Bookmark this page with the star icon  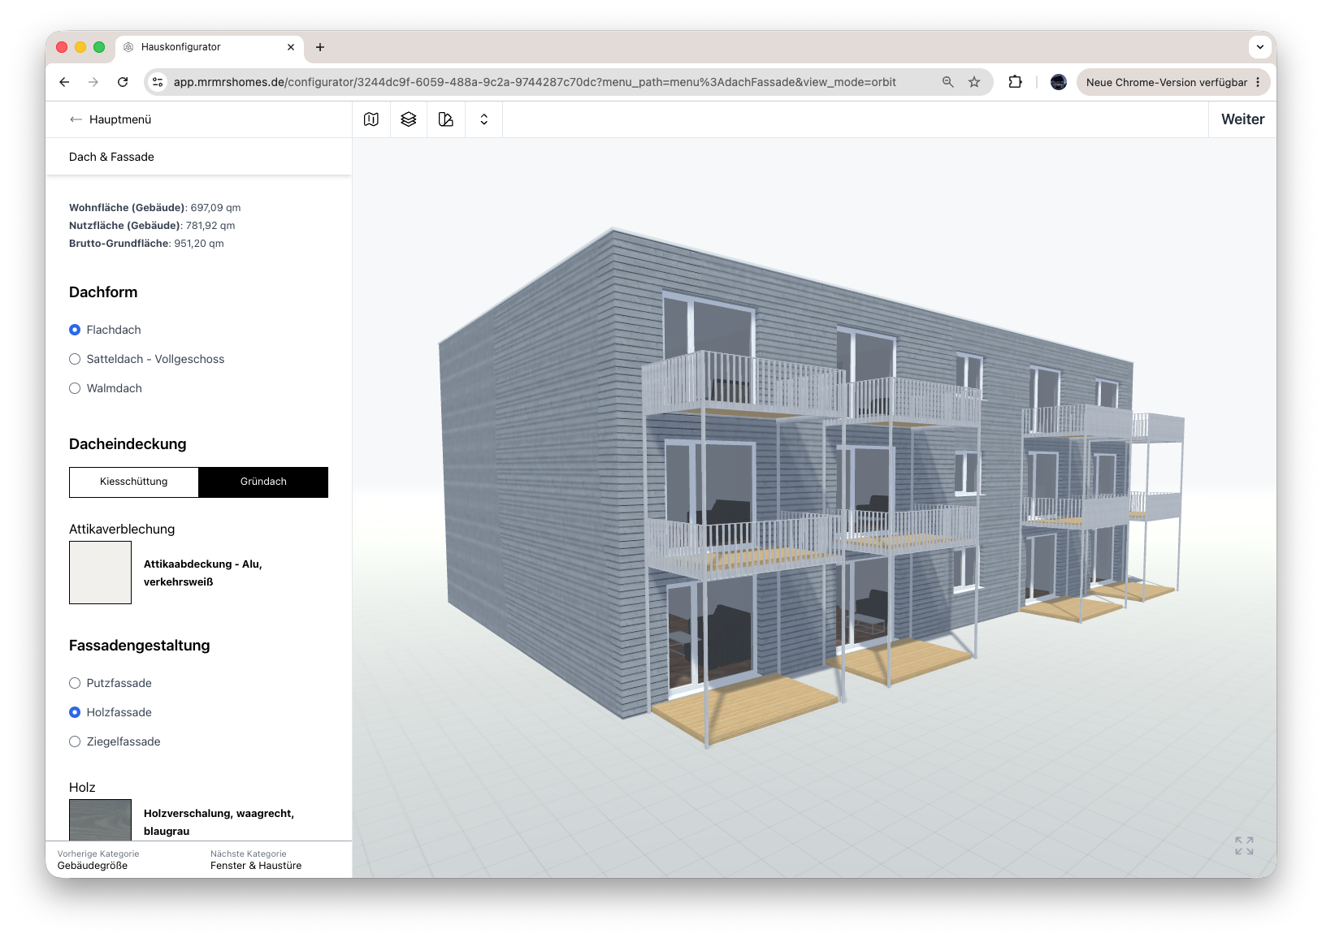pos(974,82)
